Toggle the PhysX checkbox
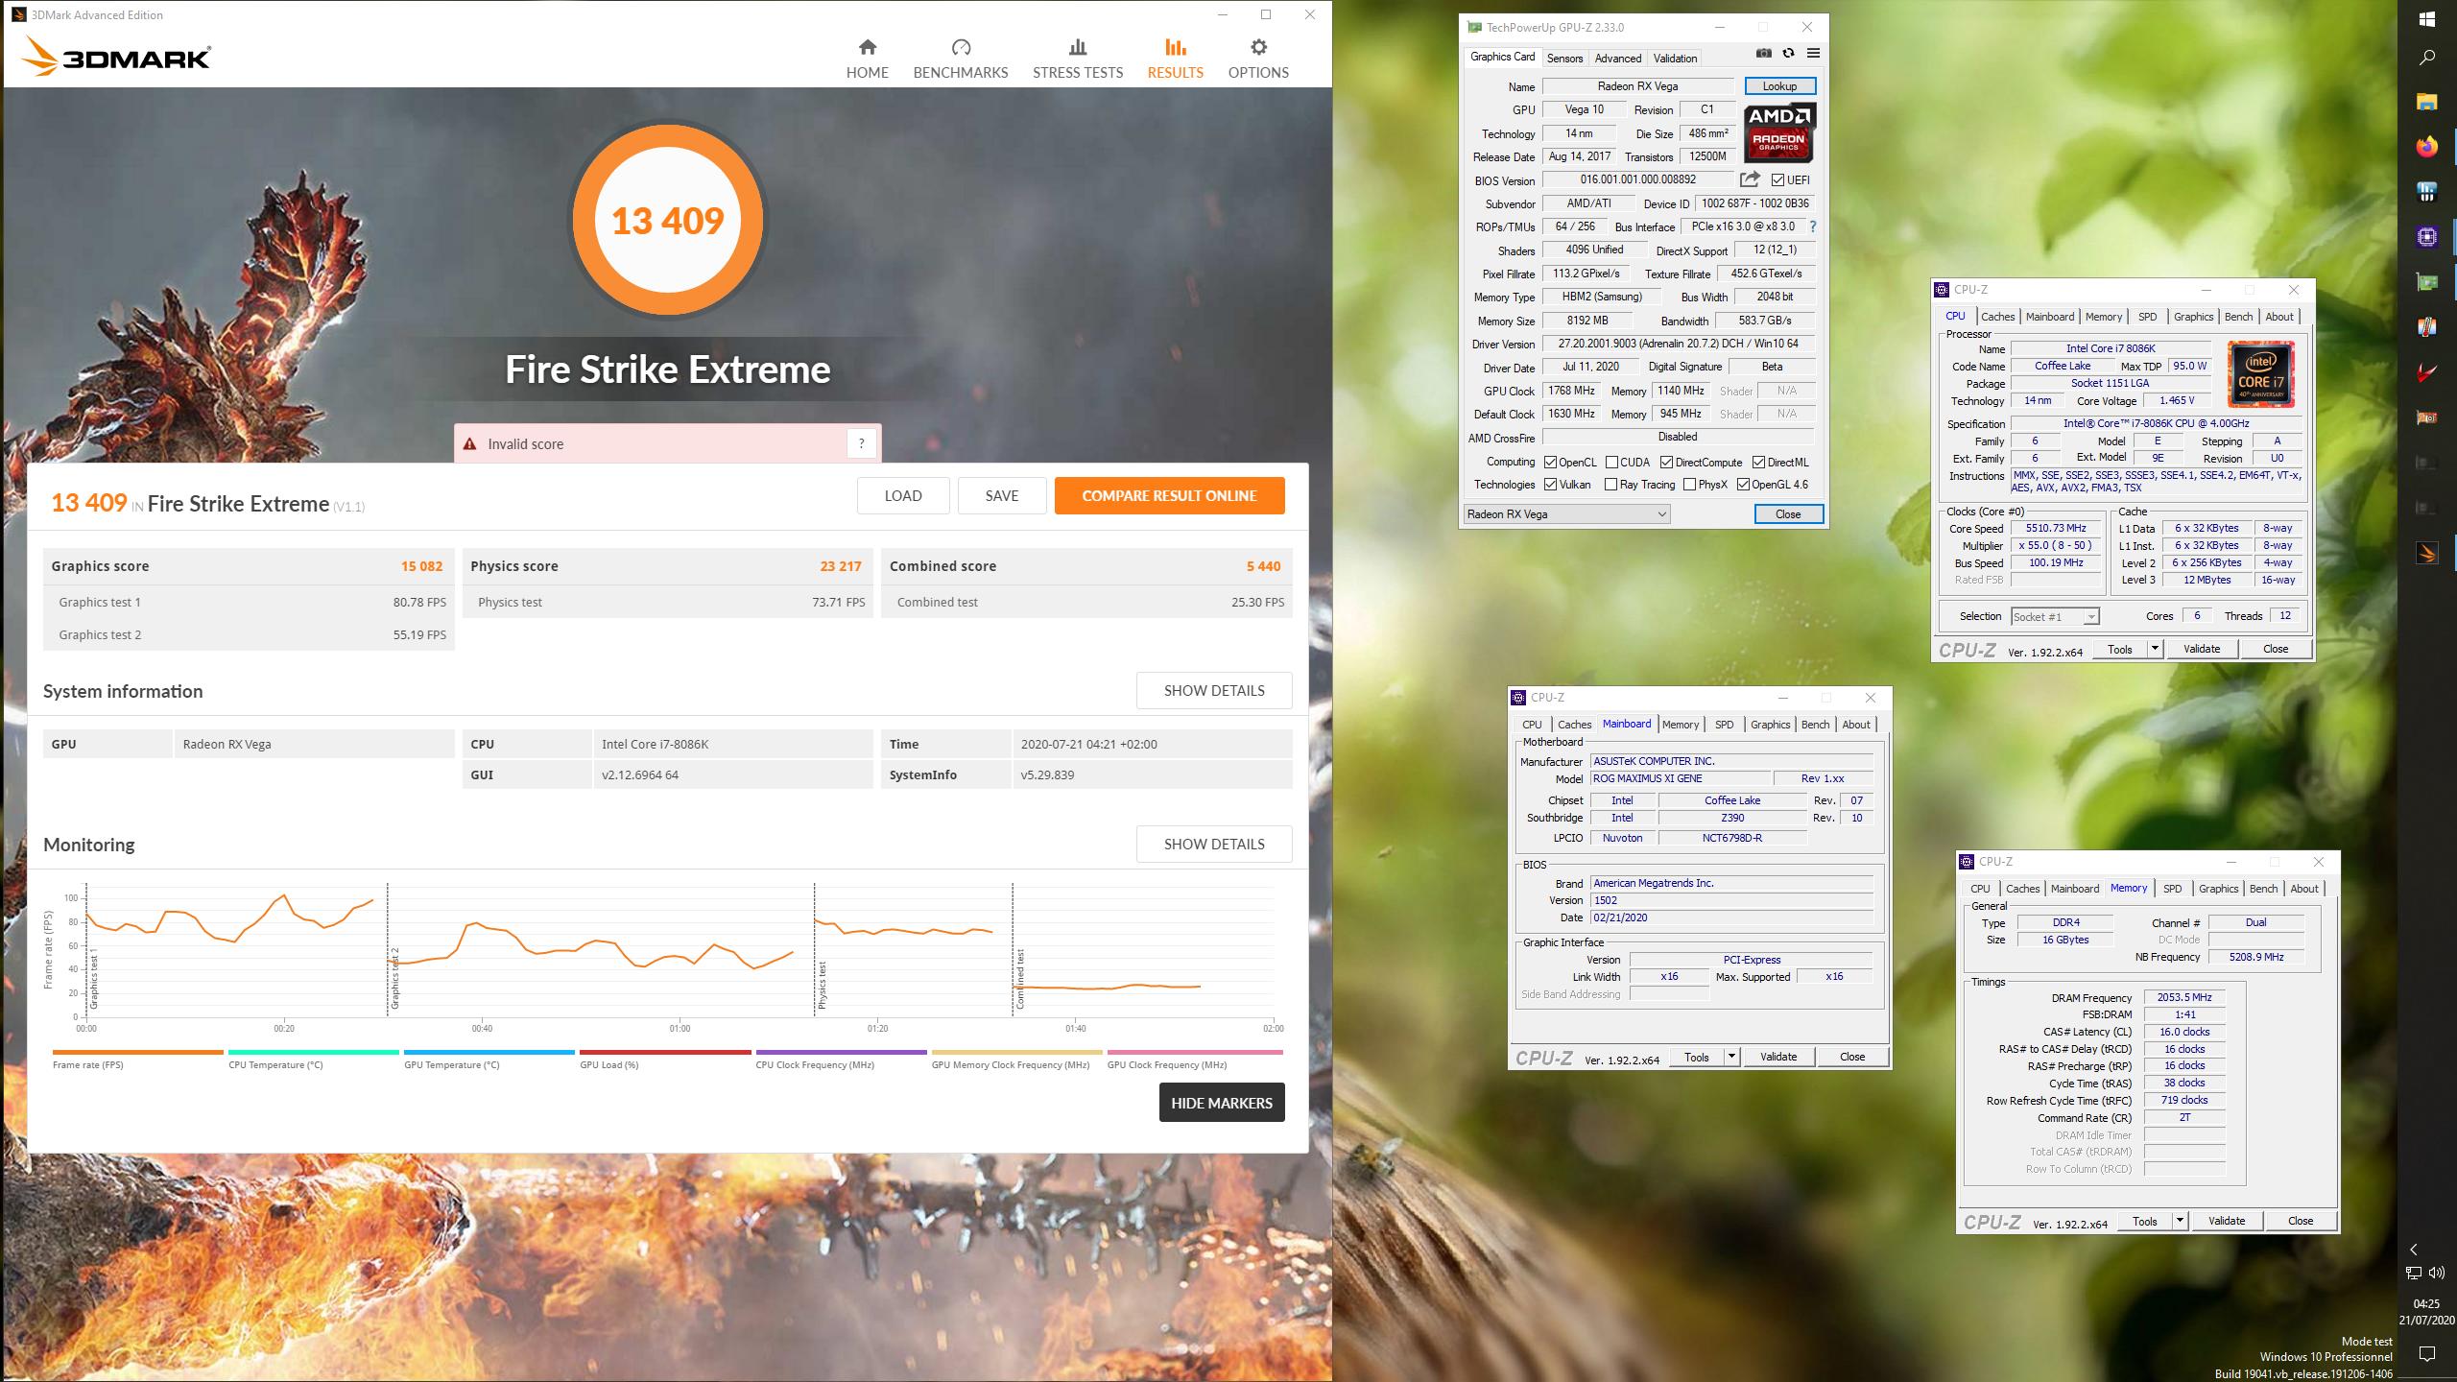2457x1382 pixels. pos(1690,485)
